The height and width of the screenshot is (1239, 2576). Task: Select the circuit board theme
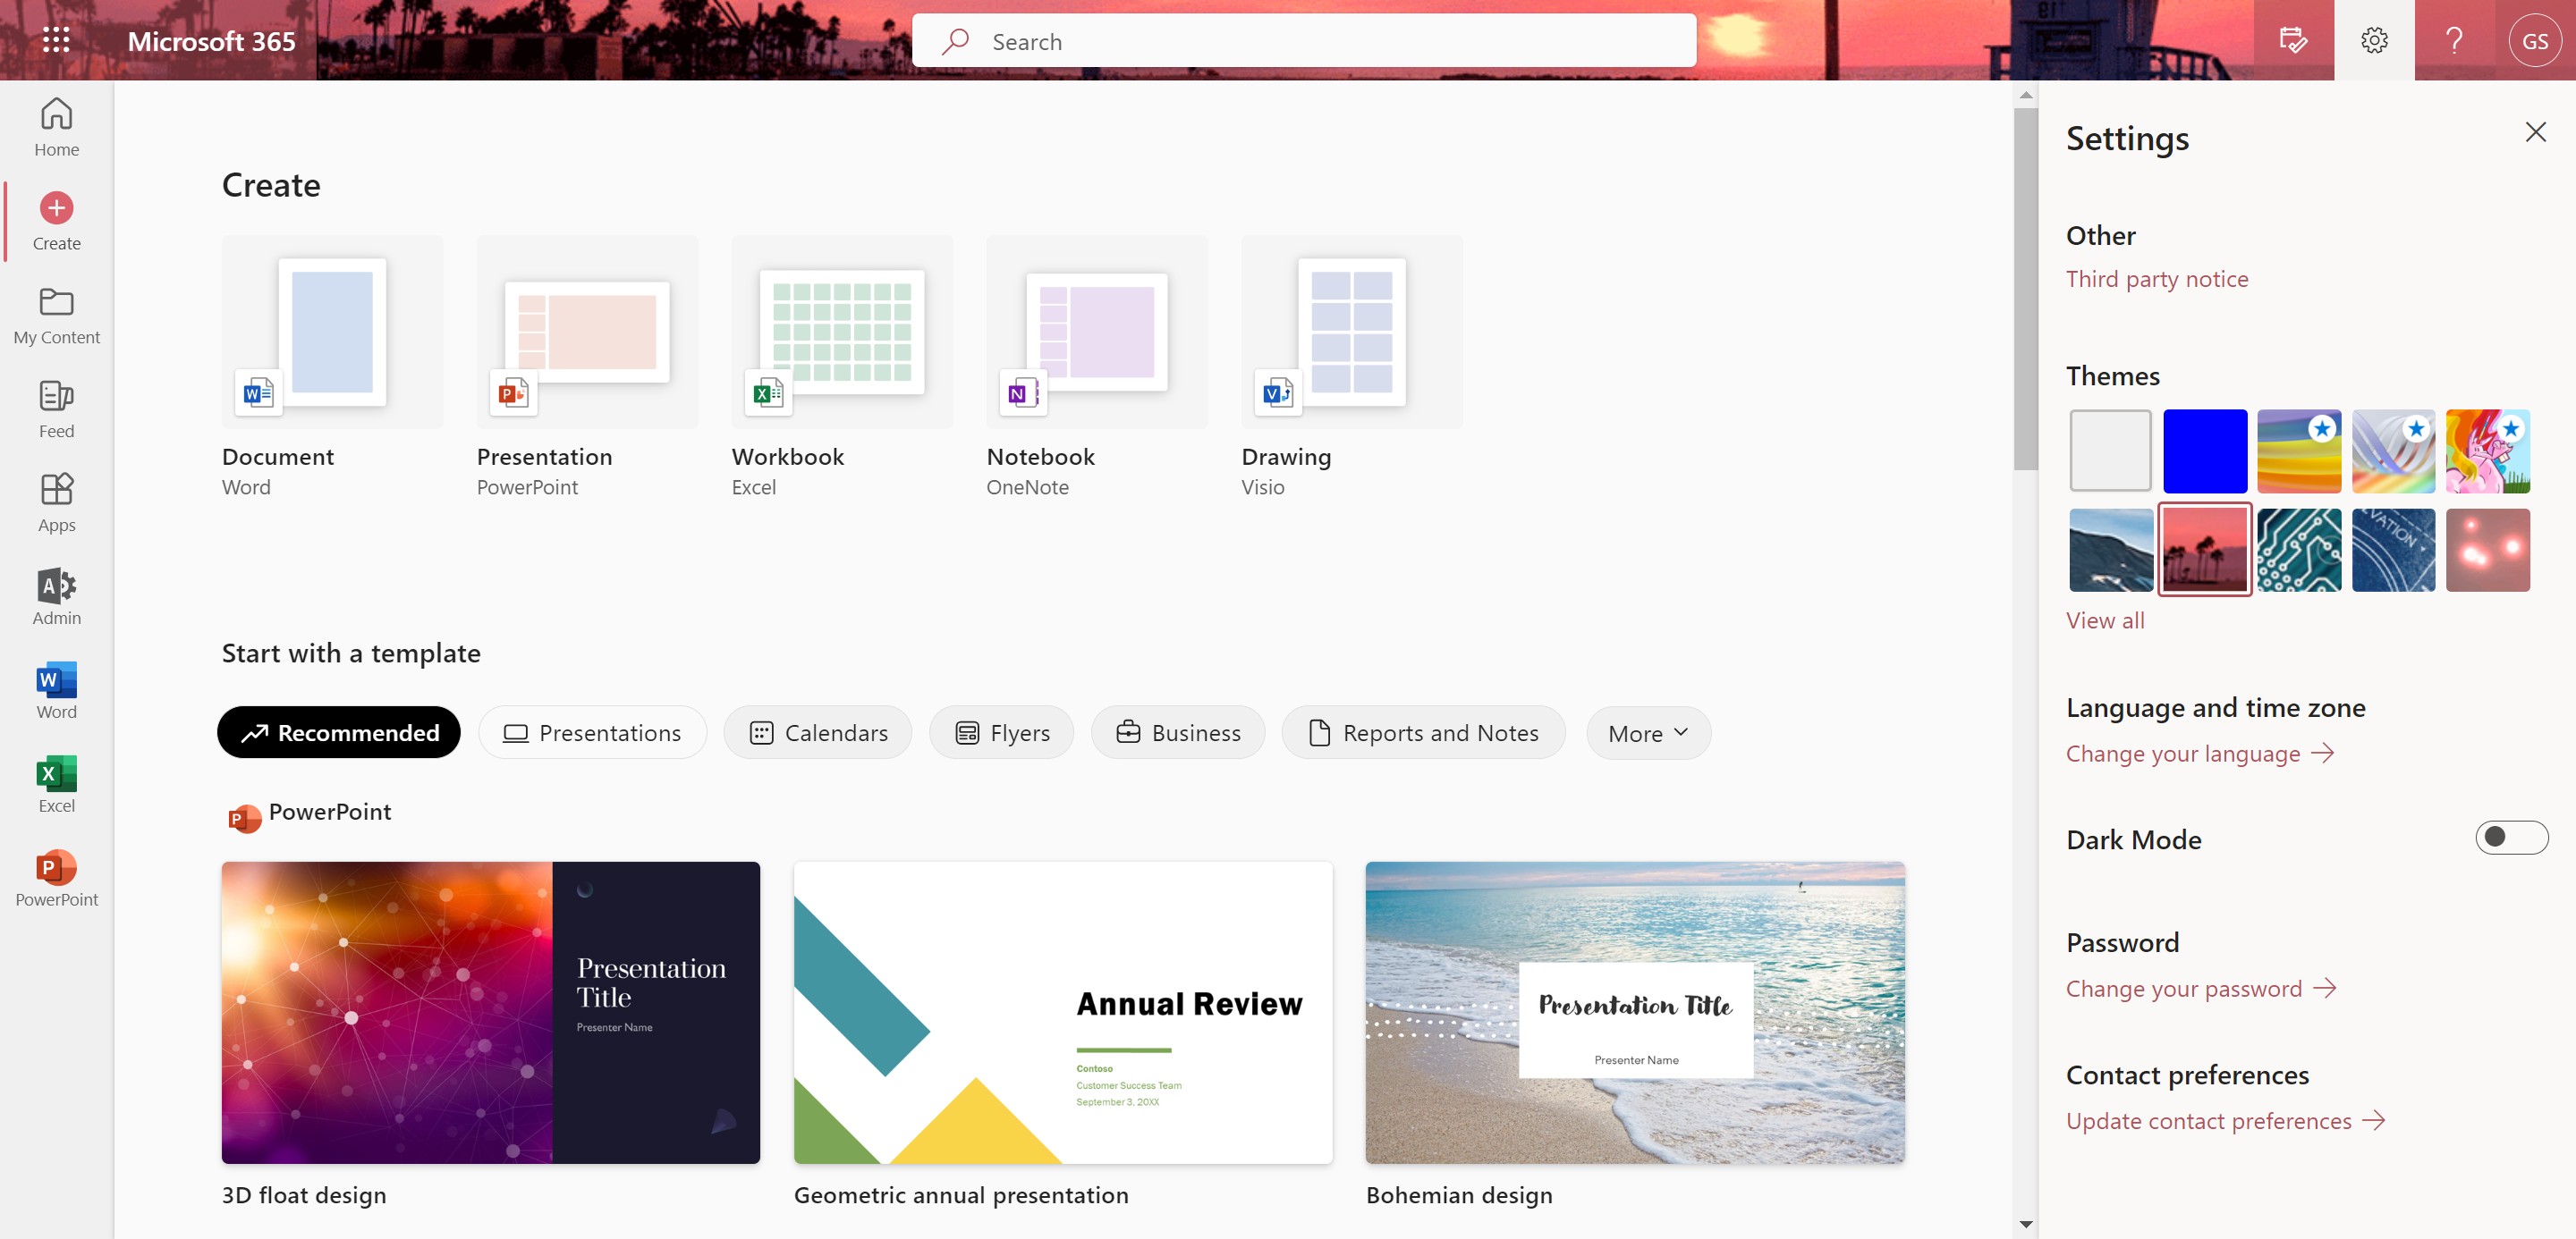pos(2299,550)
